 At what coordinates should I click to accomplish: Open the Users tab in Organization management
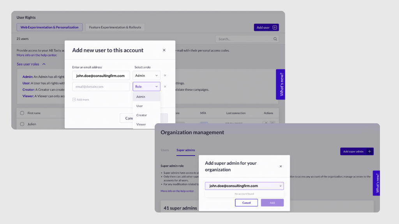click(165, 150)
